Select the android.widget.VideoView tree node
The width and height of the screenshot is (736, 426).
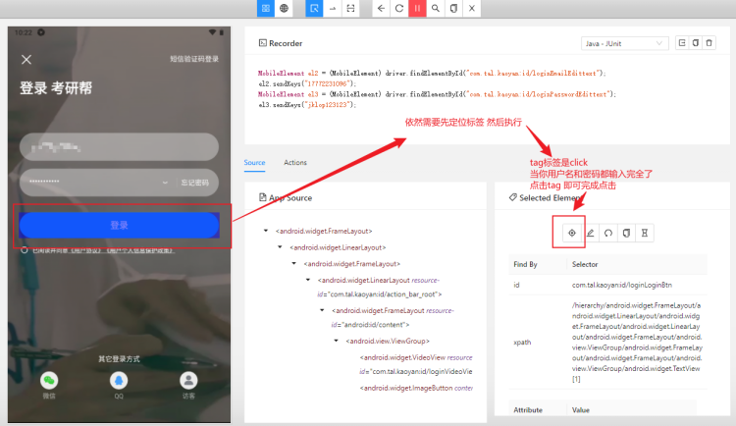tap(416, 364)
